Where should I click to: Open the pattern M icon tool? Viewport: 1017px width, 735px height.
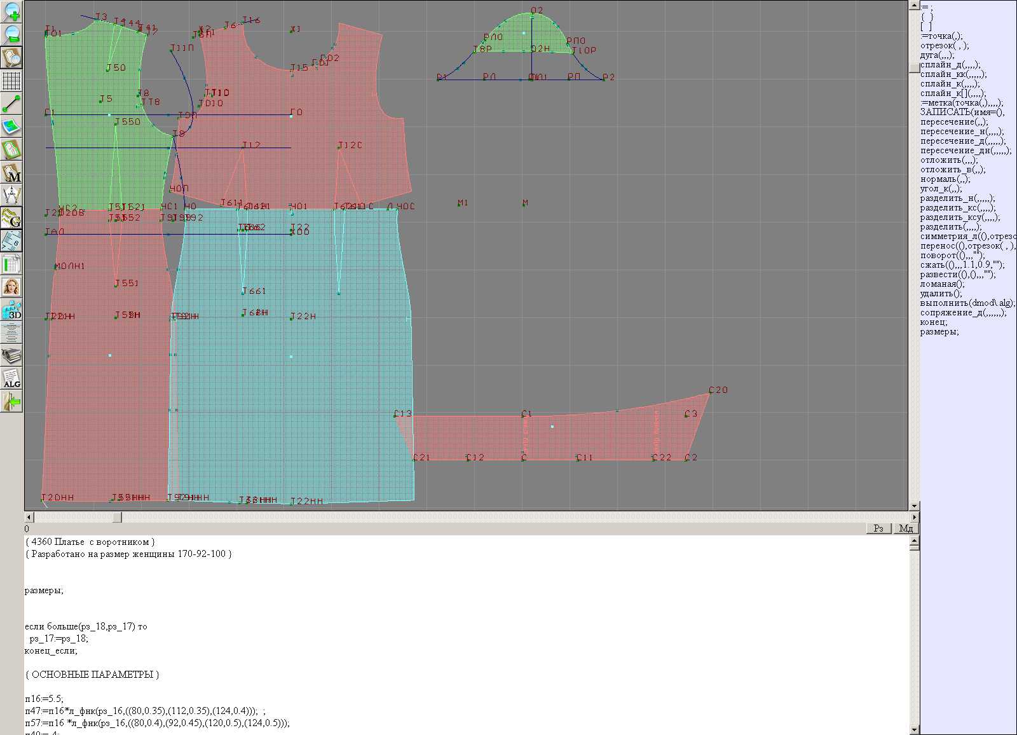click(11, 173)
